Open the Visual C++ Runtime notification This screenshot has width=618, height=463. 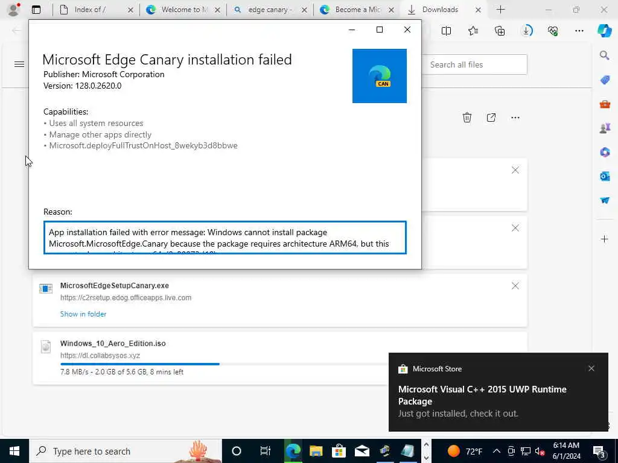coord(498,392)
